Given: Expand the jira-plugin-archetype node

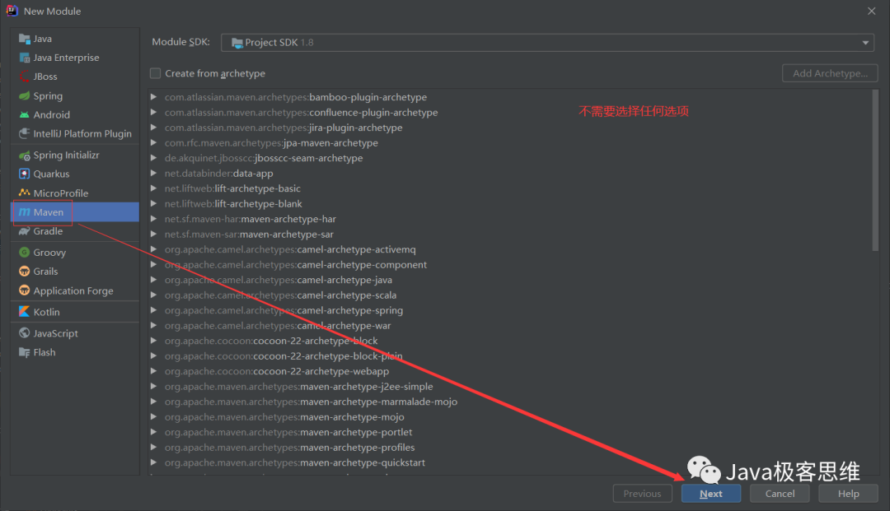Looking at the screenshot, I should coord(154,128).
